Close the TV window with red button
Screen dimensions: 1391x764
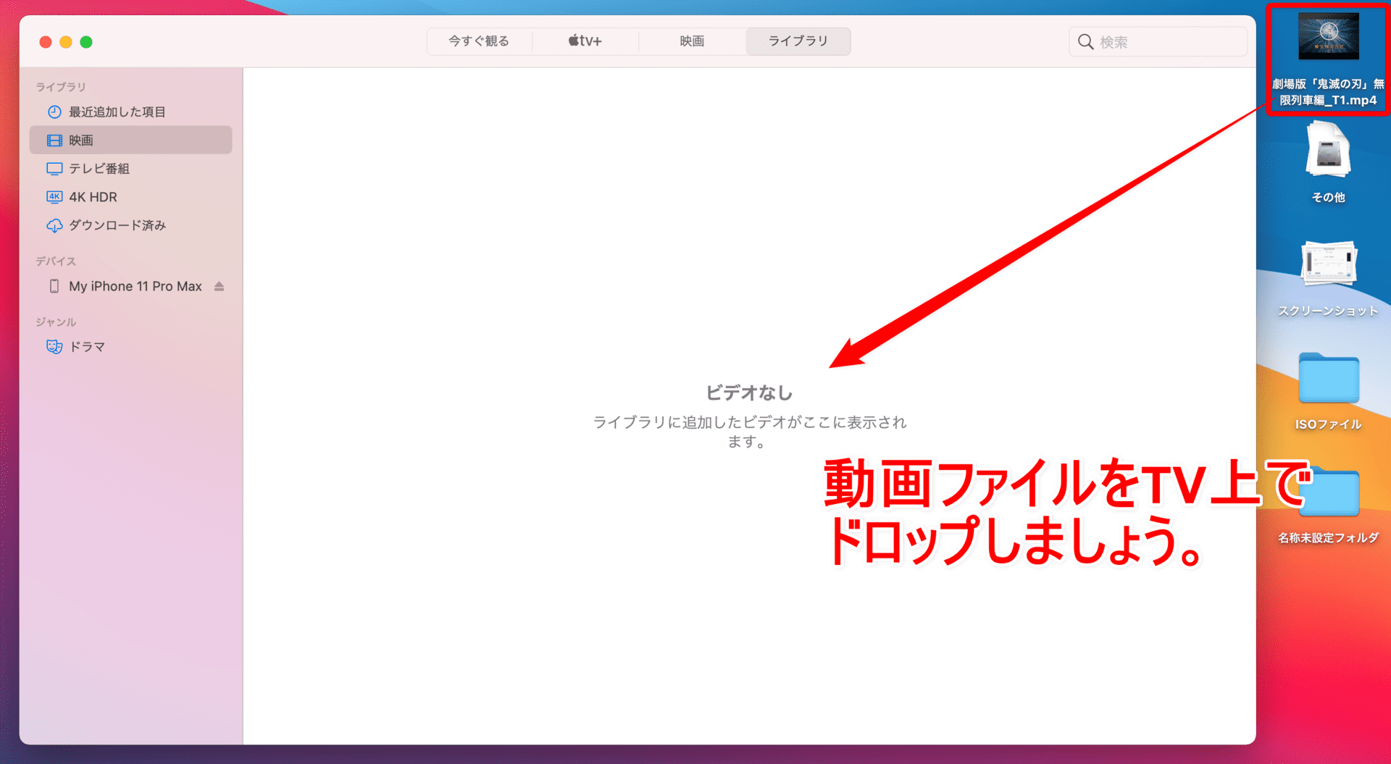pyautogui.click(x=46, y=42)
